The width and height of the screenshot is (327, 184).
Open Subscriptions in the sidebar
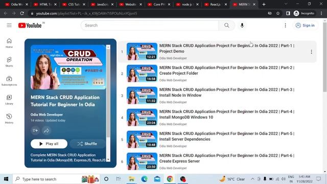pyautogui.click(x=9, y=81)
